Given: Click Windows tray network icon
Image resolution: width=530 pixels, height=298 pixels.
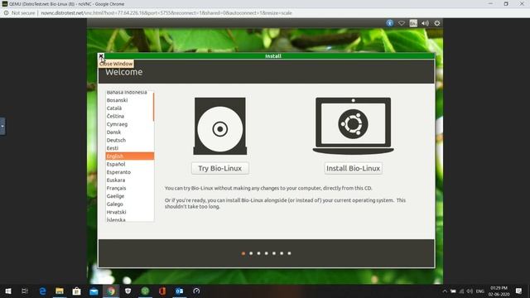Looking at the screenshot, I should coord(462,291).
